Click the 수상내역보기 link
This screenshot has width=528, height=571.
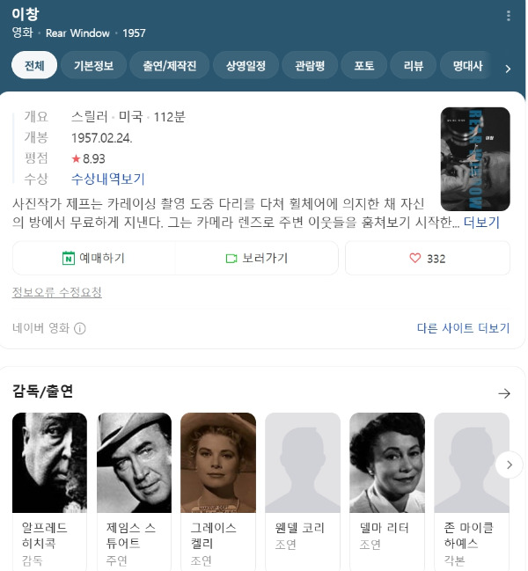[x=107, y=179]
